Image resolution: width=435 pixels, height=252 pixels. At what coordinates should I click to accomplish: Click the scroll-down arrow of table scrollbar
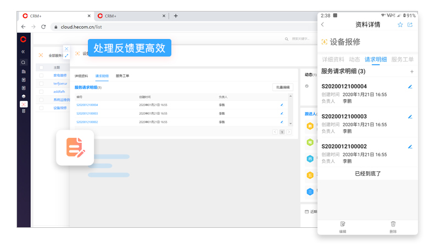click(291, 124)
